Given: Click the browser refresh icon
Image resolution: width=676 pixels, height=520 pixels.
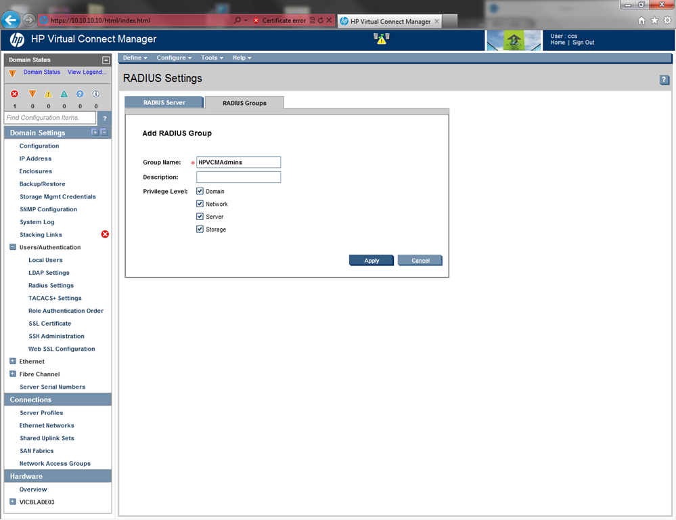Looking at the screenshot, I should tap(320, 20).
